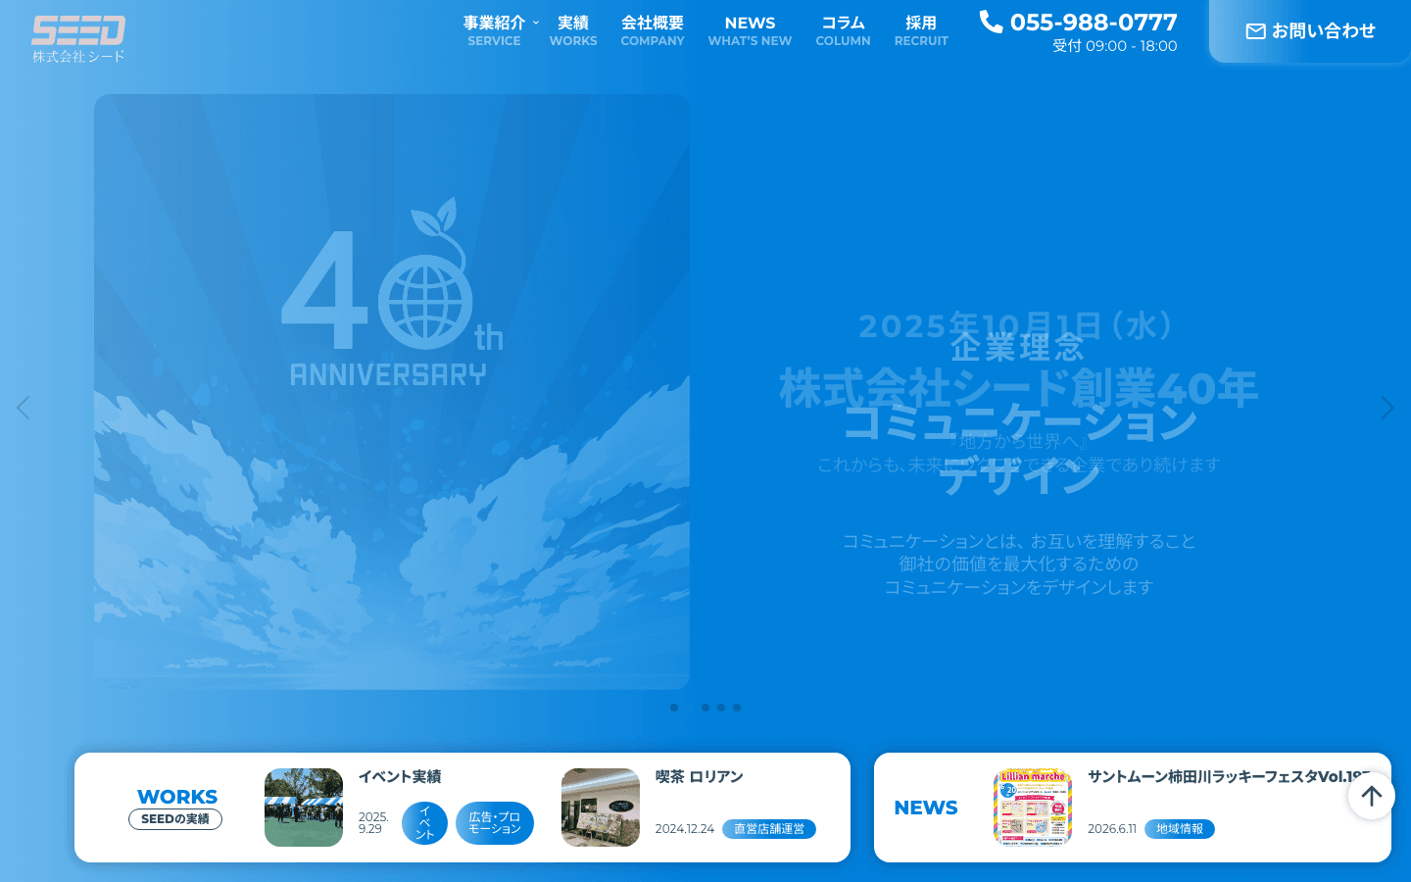Go to the previous slide with the left arrow
This screenshot has width=1411, height=882.
point(24,408)
